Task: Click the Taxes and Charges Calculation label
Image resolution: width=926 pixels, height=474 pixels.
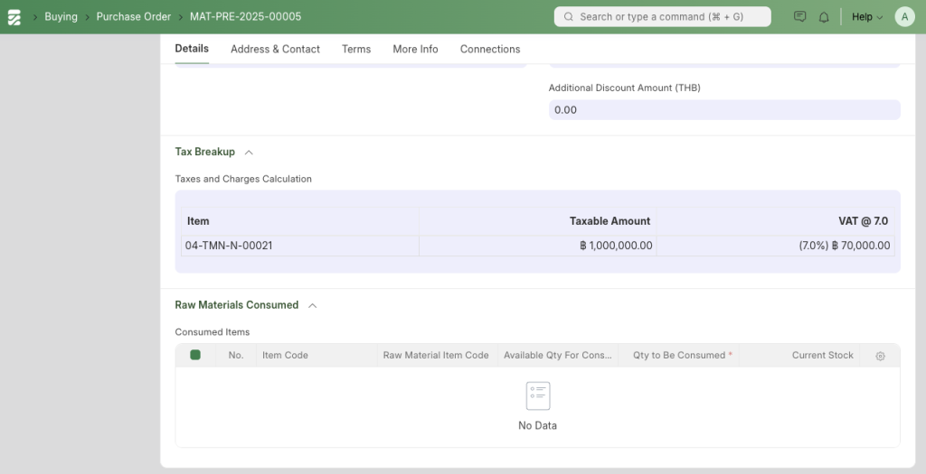Action: click(x=243, y=179)
